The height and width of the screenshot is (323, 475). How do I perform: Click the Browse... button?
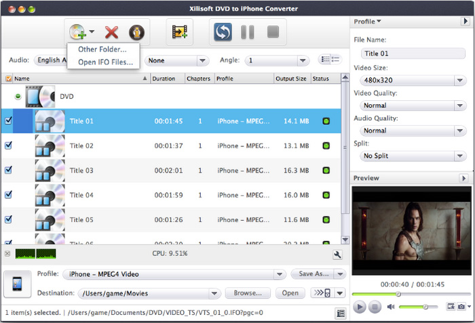coord(248,293)
